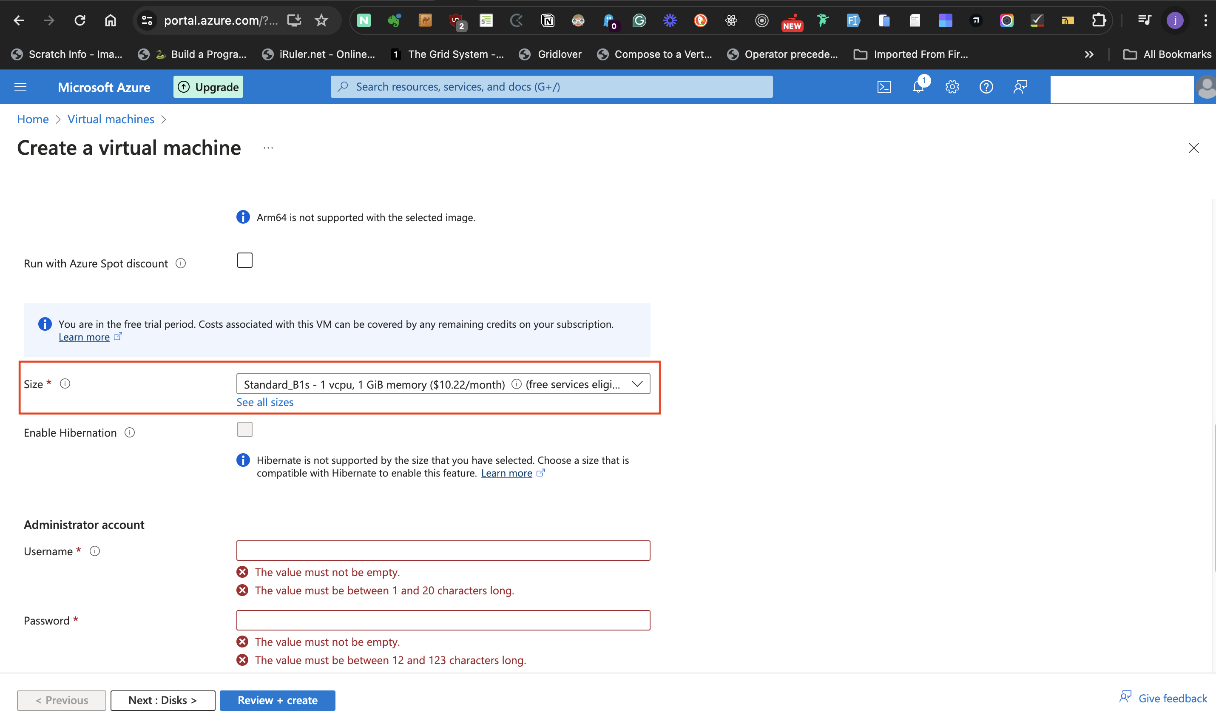Click the Next : Disks button
The width and height of the screenshot is (1216, 727).
[x=163, y=700]
